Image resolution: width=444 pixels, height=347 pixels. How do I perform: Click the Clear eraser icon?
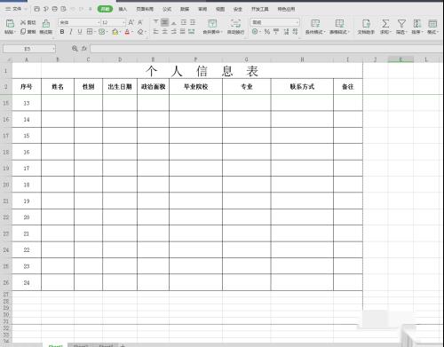click(x=140, y=32)
